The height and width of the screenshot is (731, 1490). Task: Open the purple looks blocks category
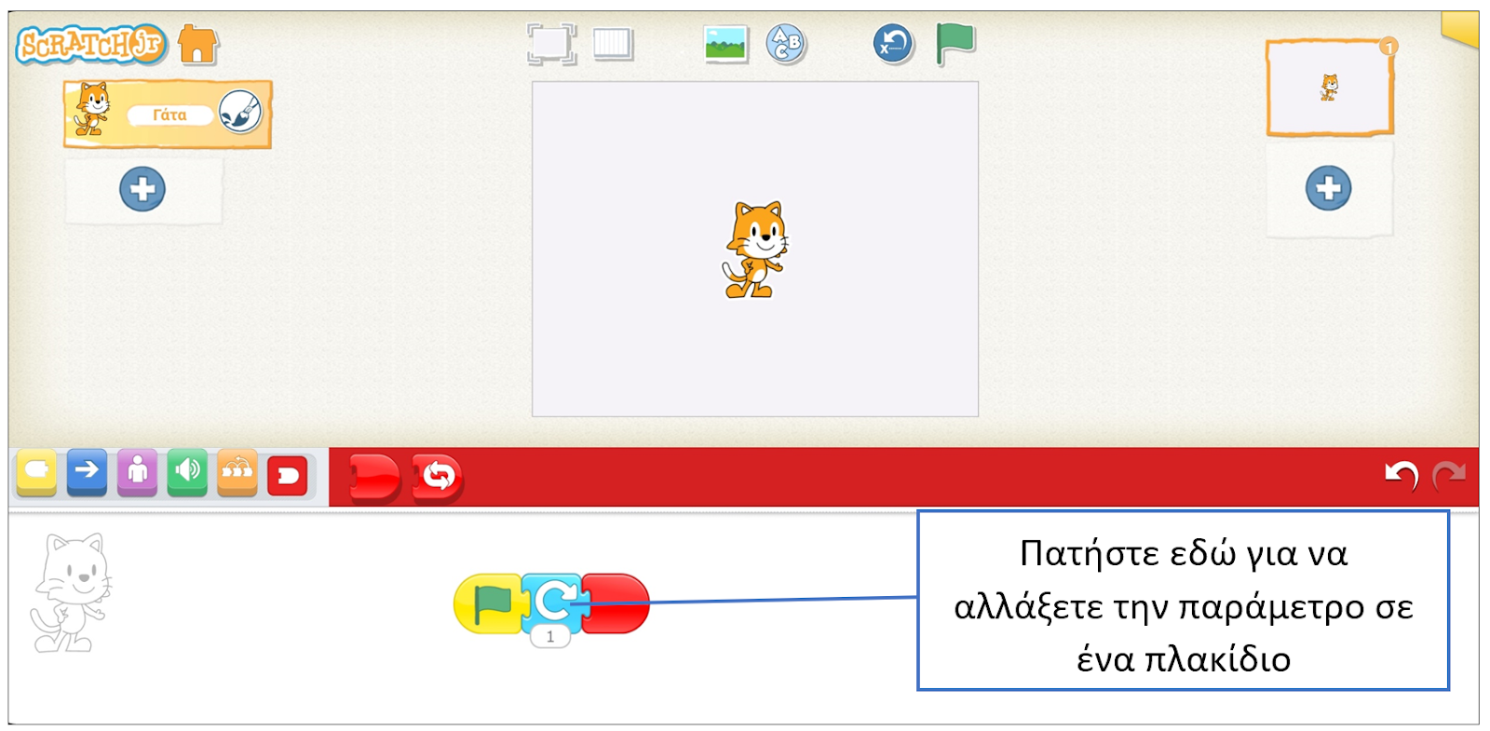pyautogui.click(x=137, y=473)
